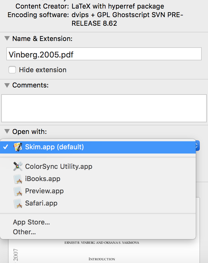Click the Vinberg.2005.pdf name field
This screenshot has width=208, height=263.
(x=104, y=54)
